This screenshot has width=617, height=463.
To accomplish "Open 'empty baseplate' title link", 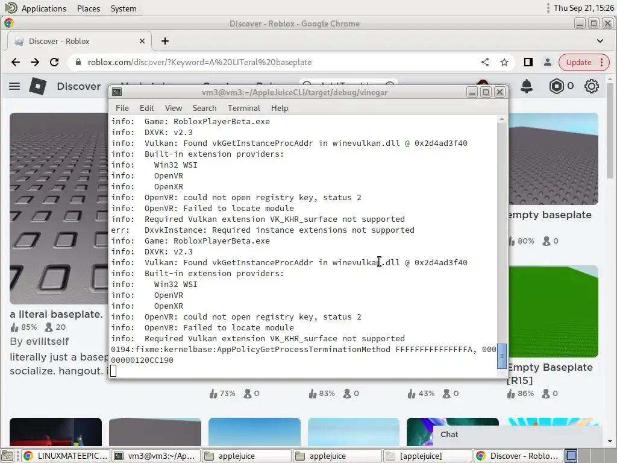I will point(550,215).
